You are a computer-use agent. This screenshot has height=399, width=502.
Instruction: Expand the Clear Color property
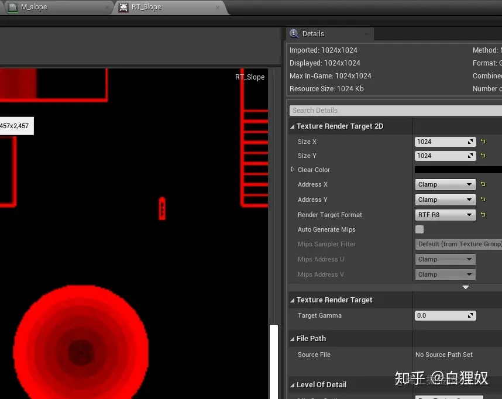[x=293, y=170]
